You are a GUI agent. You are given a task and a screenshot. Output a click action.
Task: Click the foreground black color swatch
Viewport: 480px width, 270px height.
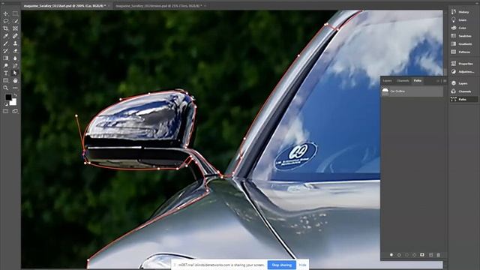coord(8,97)
